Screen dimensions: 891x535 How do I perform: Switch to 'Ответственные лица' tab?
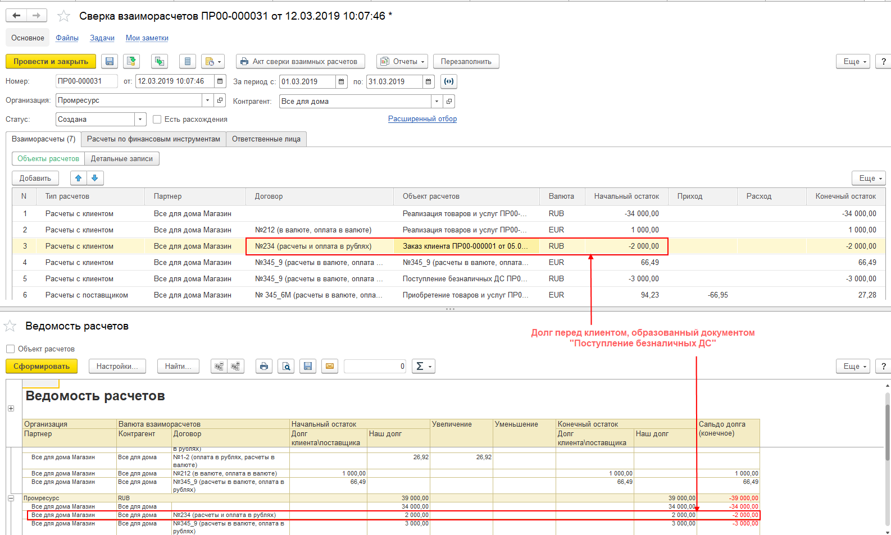[x=266, y=139]
